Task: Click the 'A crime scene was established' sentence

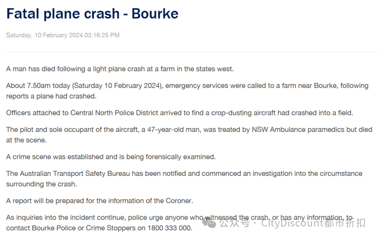Action: [x=111, y=157]
